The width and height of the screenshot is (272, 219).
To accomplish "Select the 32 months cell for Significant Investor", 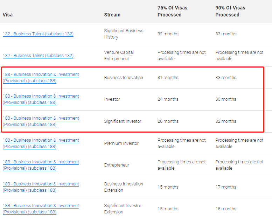I will pos(226,121).
